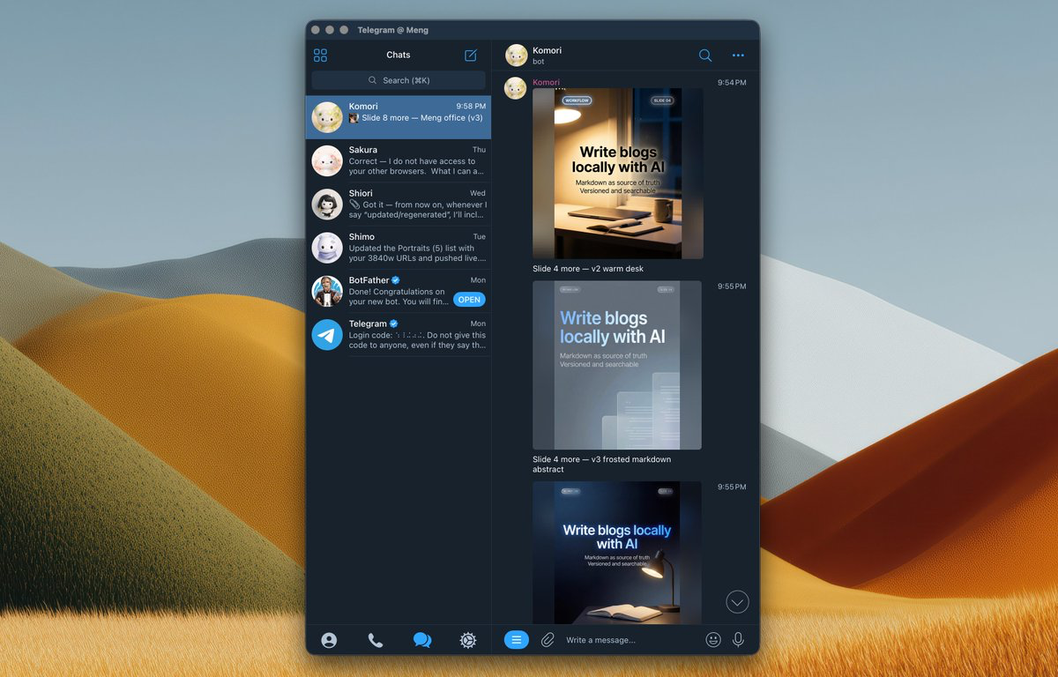
Task: Open the chat folders grid icon
Action: (320, 56)
